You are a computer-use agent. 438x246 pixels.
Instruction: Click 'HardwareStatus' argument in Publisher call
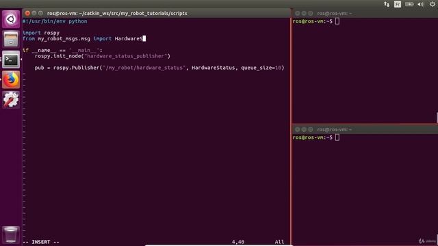(x=213, y=68)
